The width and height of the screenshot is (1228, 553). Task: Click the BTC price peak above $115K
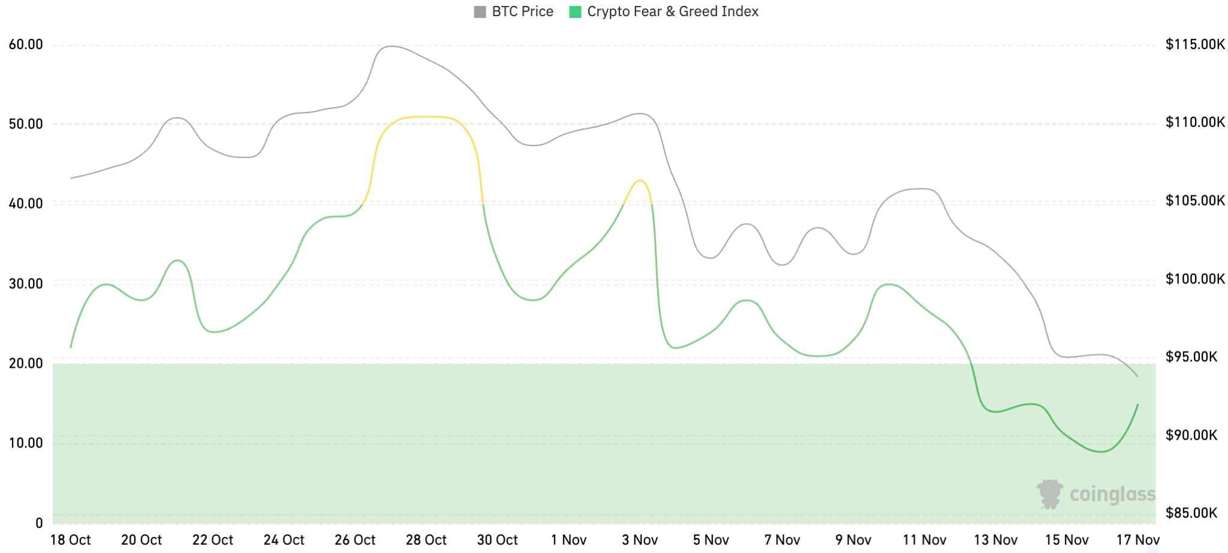(391, 46)
